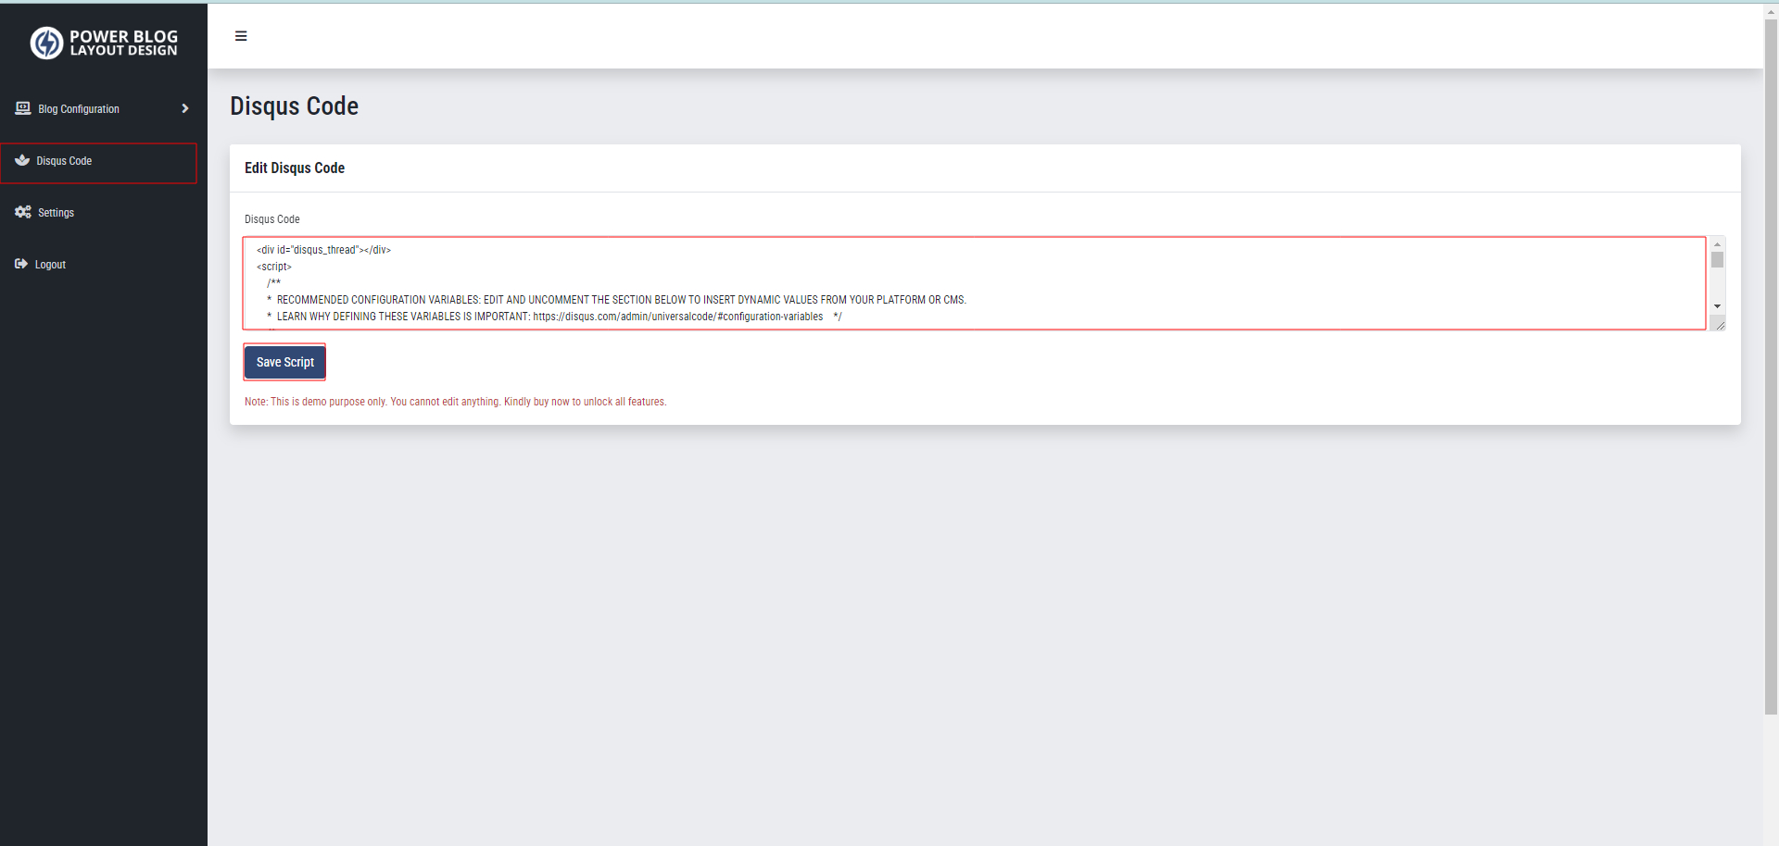
Task: Open the Blog Configuration menu label
Action: pos(79,109)
